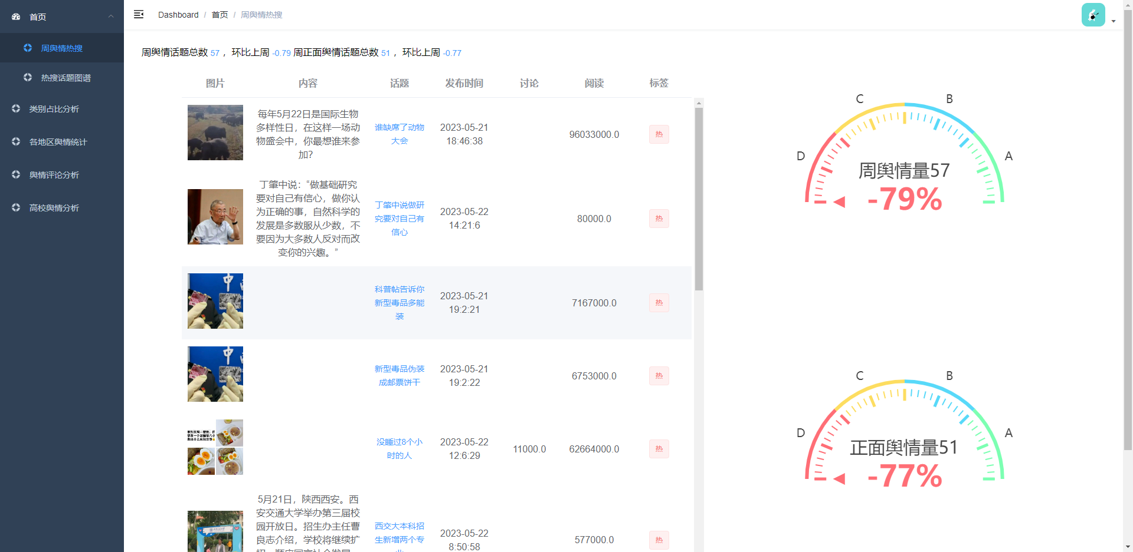Open 各地区舆情统计 in the sidebar
The width and height of the screenshot is (1133, 552).
[x=62, y=141]
